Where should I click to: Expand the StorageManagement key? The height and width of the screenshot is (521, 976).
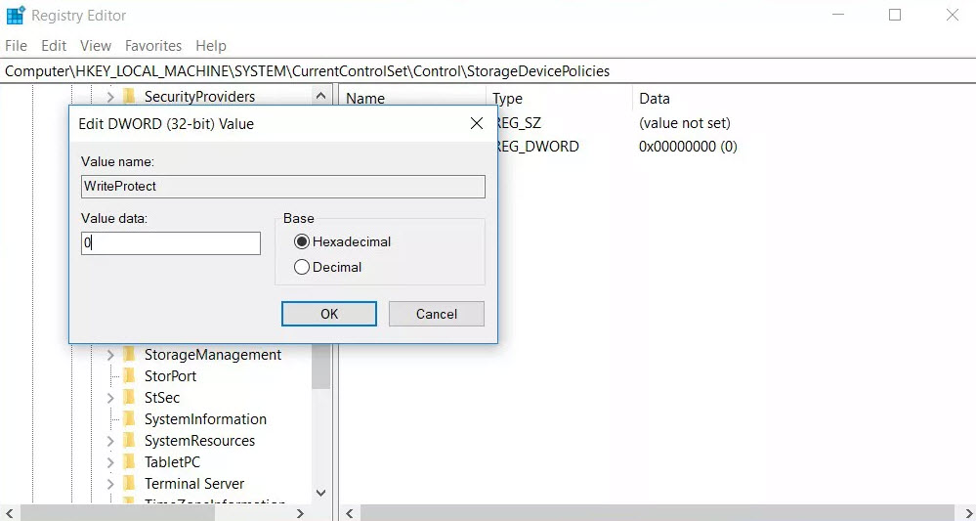coord(110,355)
